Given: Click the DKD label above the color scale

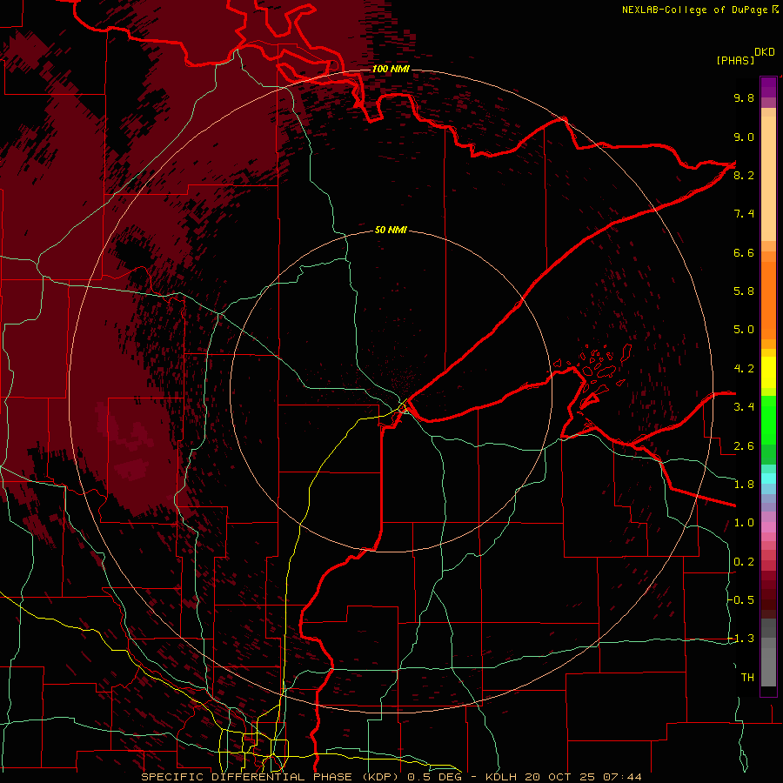Looking at the screenshot, I should [765, 52].
